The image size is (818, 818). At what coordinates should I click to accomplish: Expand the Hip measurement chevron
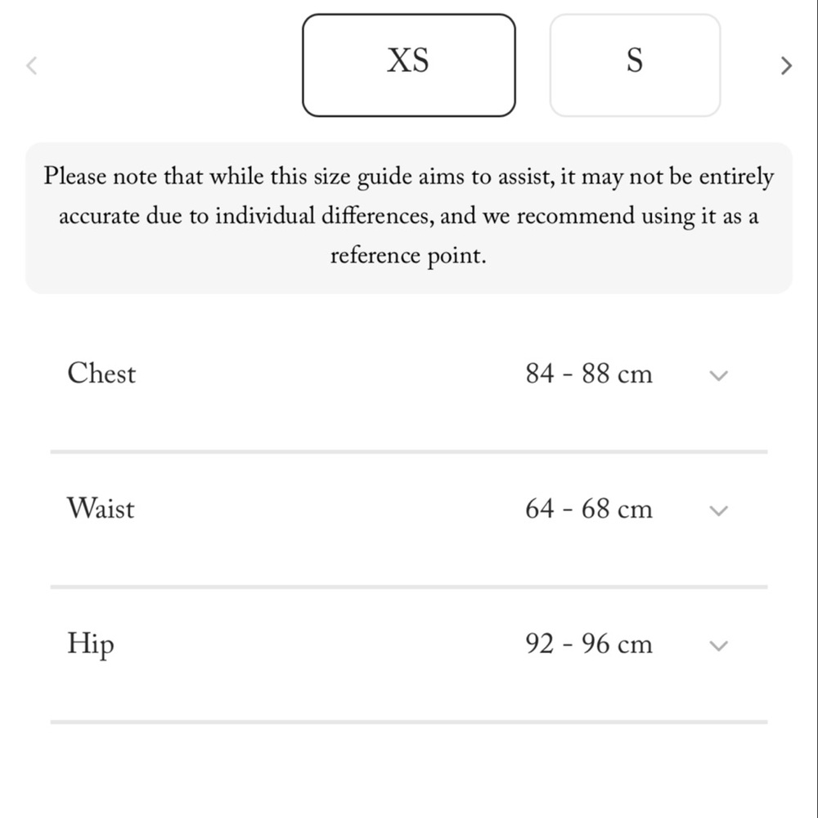(x=719, y=645)
